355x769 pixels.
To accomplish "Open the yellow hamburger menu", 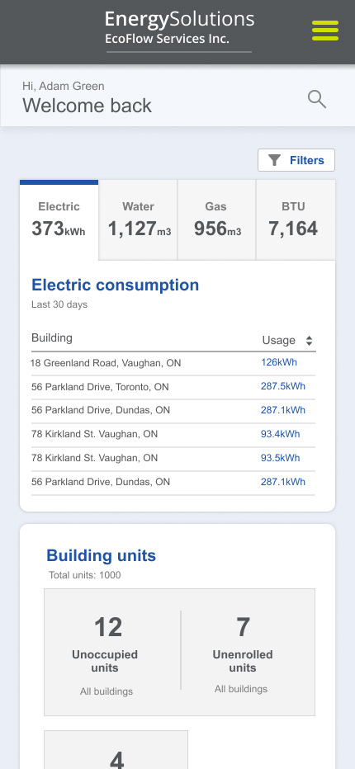I will pyautogui.click(x=325, y=31).
